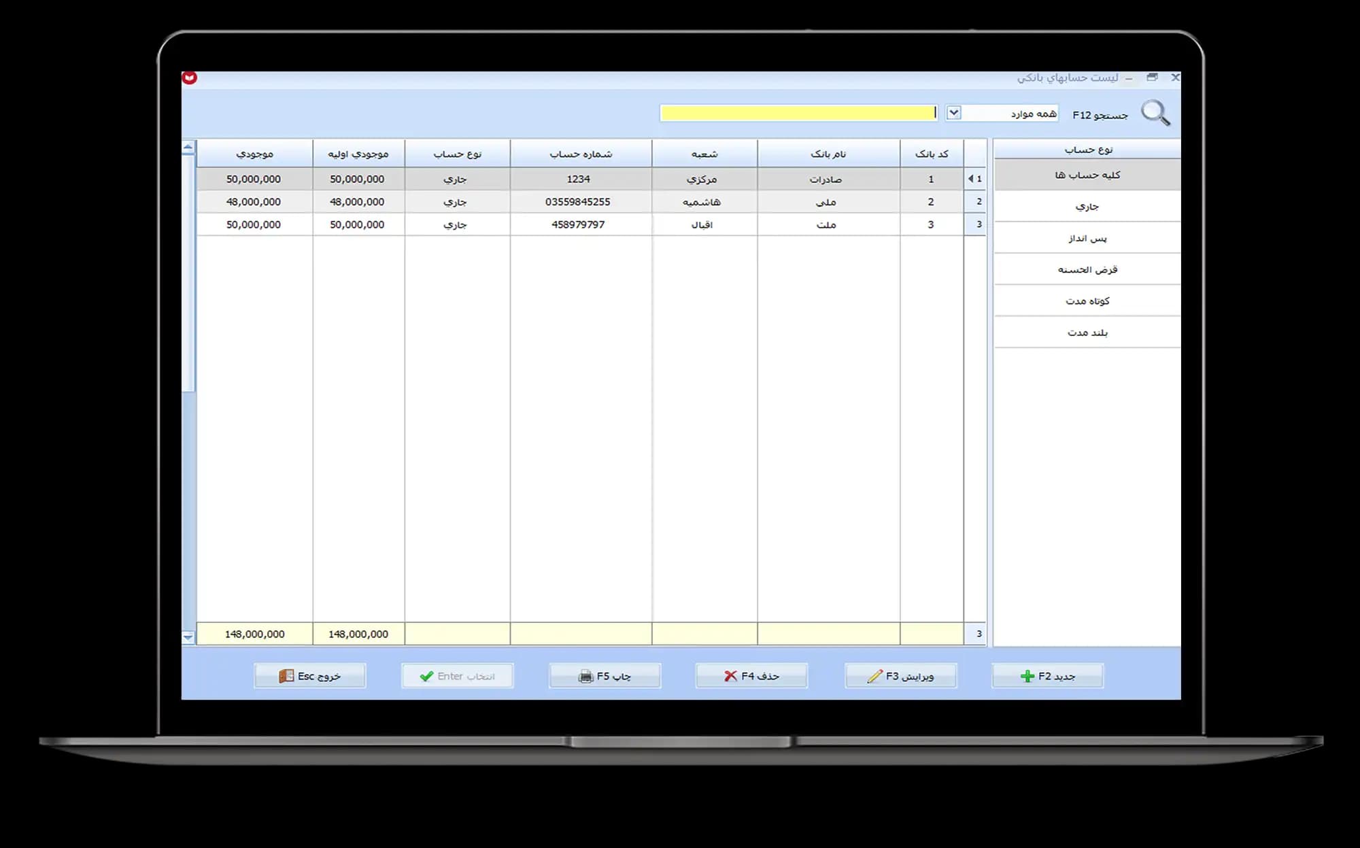Click the چاپ F5 print button
The image size is (1360, 848).
point(605,676)
